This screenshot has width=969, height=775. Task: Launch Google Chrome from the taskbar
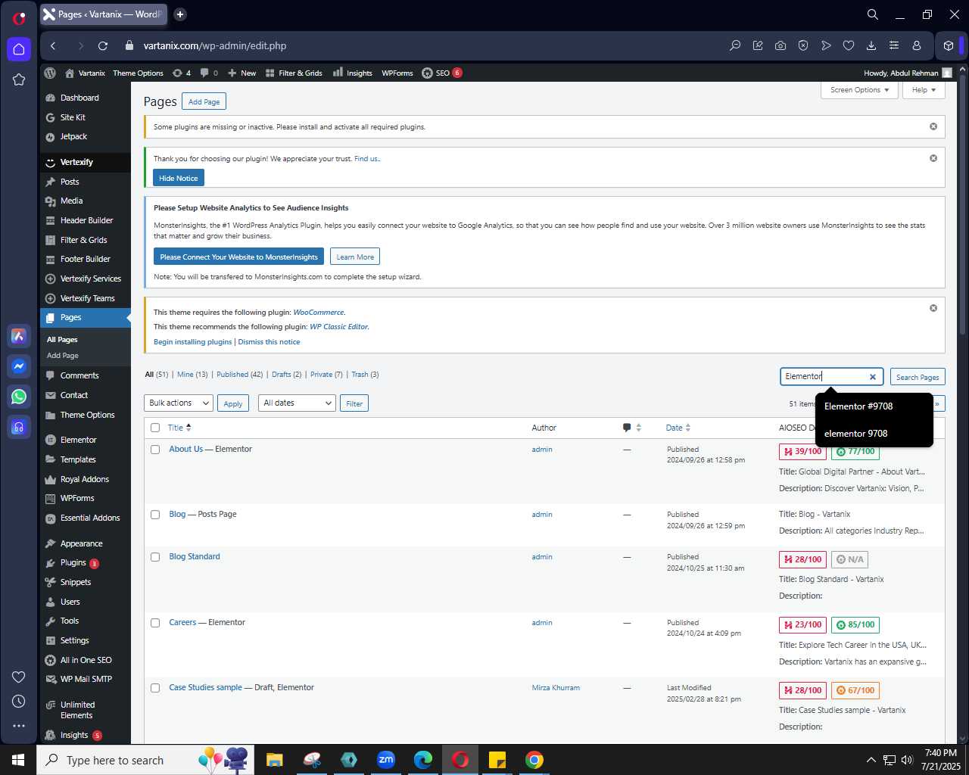[x=534, y=760]
